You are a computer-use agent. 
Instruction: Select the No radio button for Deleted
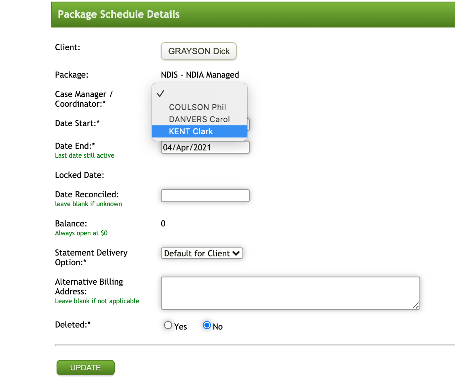click(207, 326)
